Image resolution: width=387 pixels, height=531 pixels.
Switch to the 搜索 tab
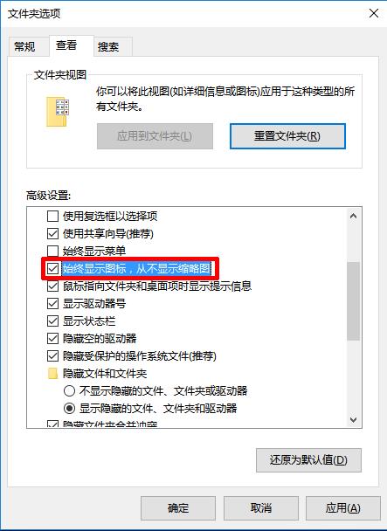point(108,47)
